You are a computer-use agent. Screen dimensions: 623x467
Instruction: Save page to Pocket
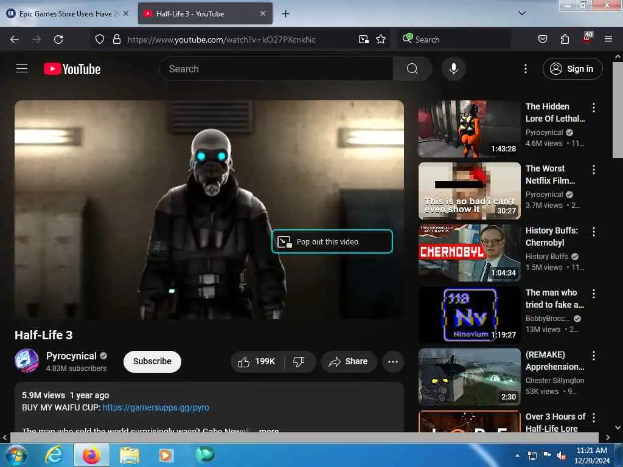click(x=542, y=39)
